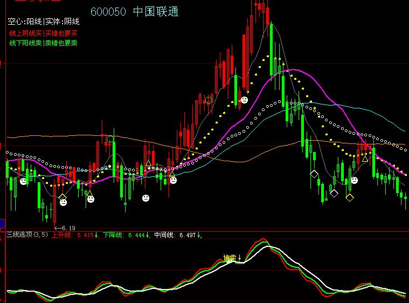Select the white legend text 空心:阳线|实体:阴线

tap(44, 22)
